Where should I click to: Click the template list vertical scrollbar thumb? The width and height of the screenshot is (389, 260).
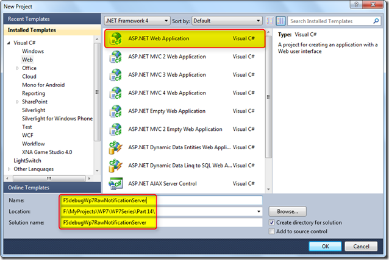click(x=268, y=97)
